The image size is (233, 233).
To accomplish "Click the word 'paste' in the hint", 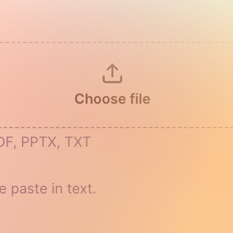I will click(29, 189).
